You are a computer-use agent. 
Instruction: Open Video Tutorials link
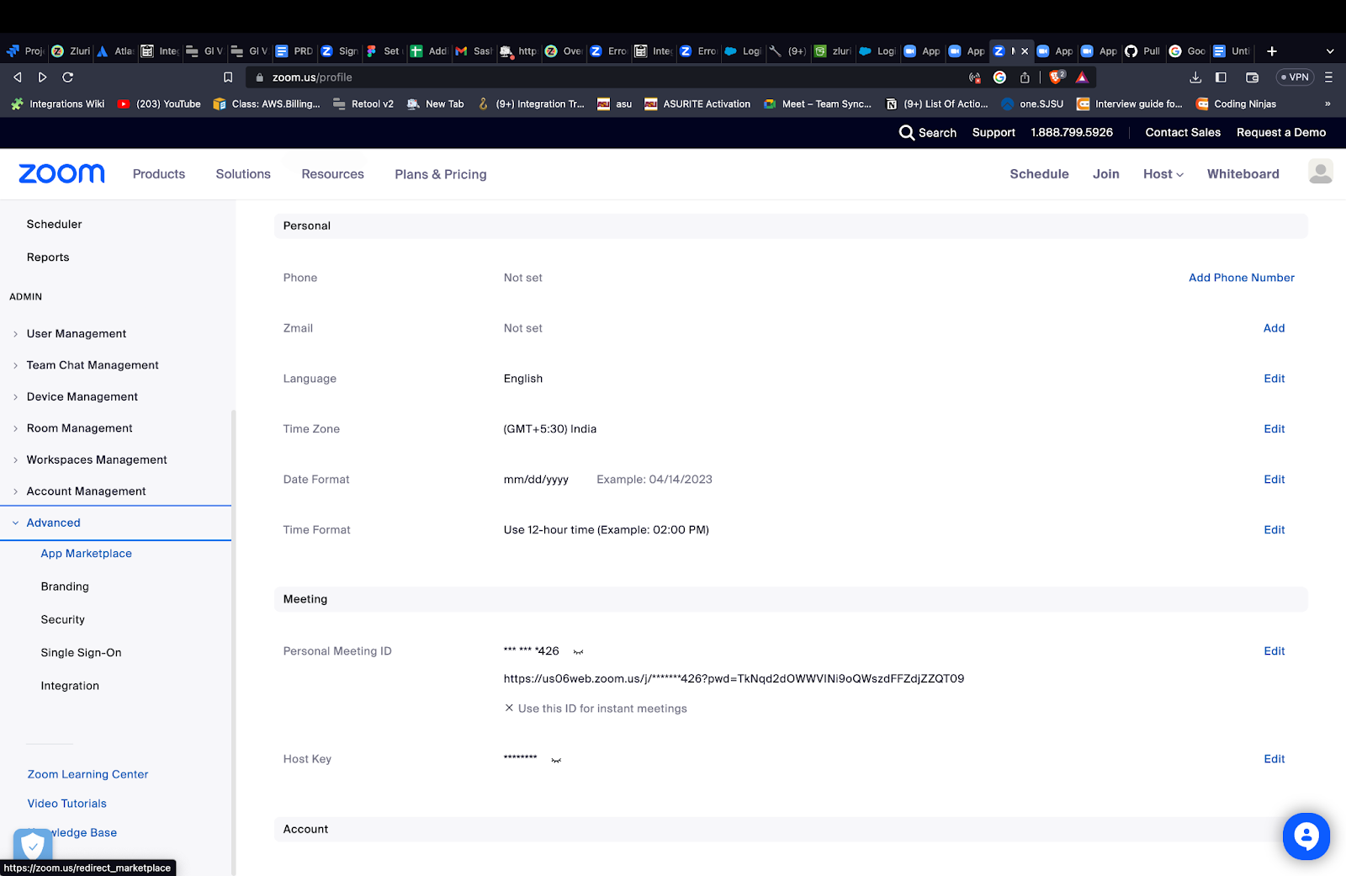click(66, 804)
